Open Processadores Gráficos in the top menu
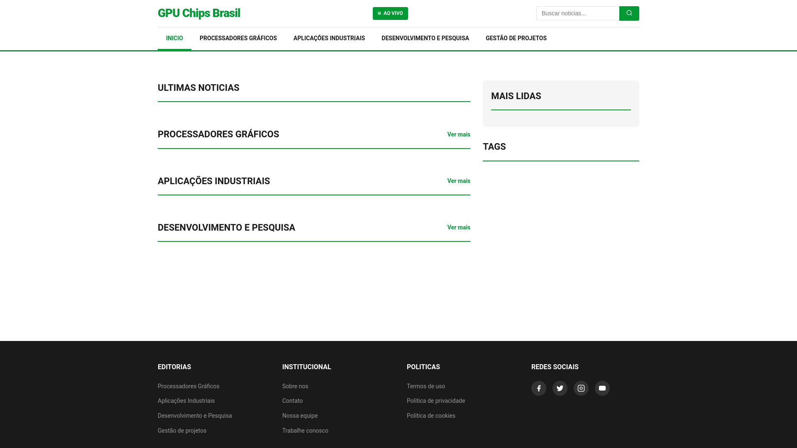Image resolution: width=797 pixels, height=448 pixels. pos(238,38)
